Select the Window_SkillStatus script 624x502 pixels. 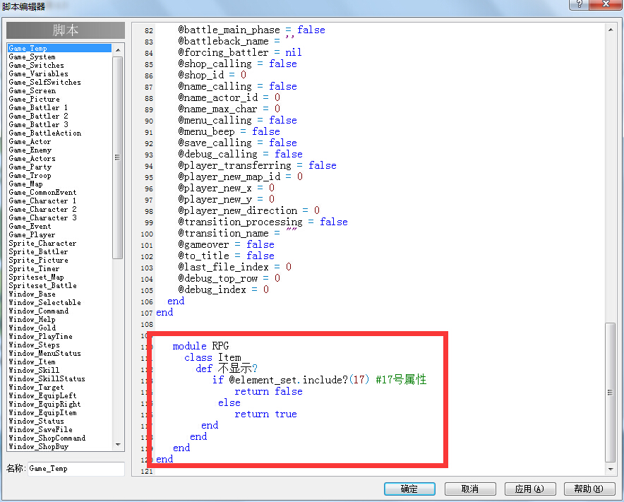(x=47, y=379)
